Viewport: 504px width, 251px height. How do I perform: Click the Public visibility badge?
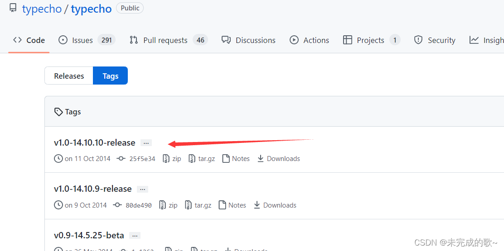tap(130, 8)
